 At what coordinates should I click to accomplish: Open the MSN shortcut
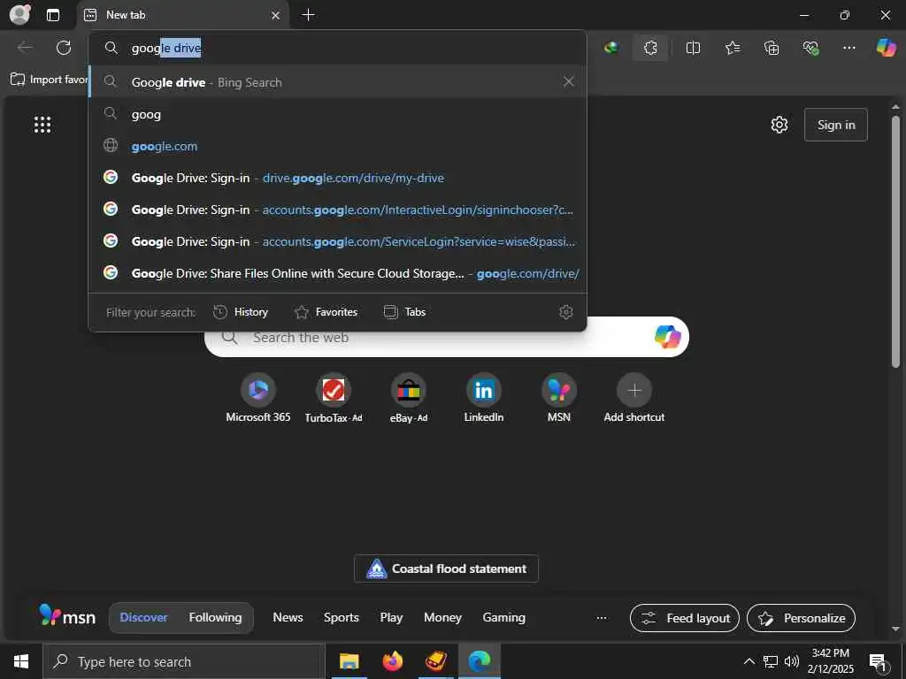(x=559, y=399)
